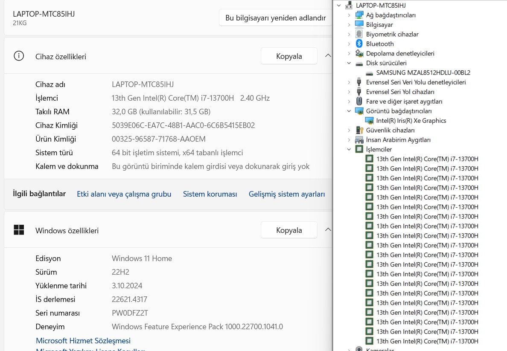This screenshot has height=351, width=507.
Task: Click the Yüklenme tarihi value 3.10.2024
Action: [x=127, y=286]
